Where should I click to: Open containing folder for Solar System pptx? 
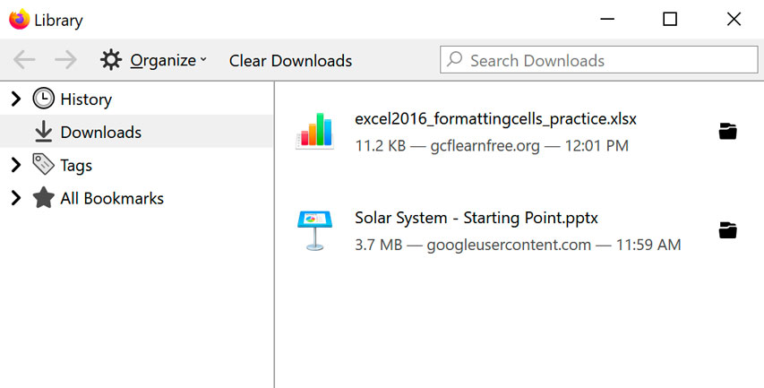728,230
